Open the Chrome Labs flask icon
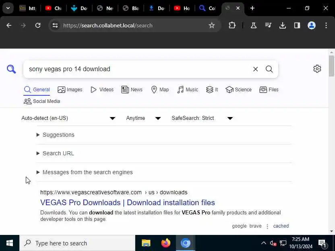The width and height of the screenshot is (335, 251). pos(254,25)
